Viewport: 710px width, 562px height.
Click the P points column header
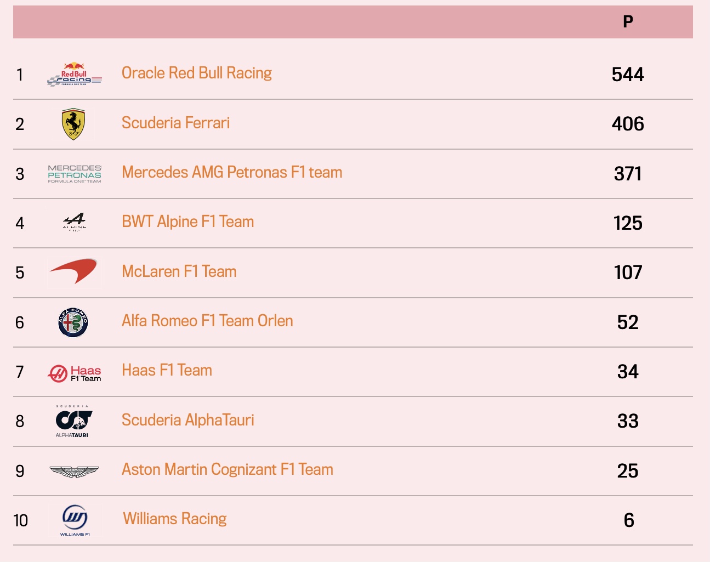pyautogui.click(x=628, y=21)
